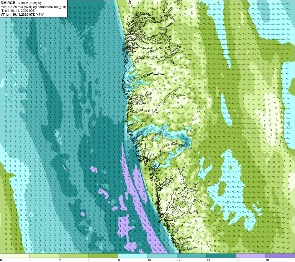This screenshot has height=262, width=295.
Task: Select the "IT: þri. 10. 11. 2020 00Z" line
Action: (x=17, y=11)
